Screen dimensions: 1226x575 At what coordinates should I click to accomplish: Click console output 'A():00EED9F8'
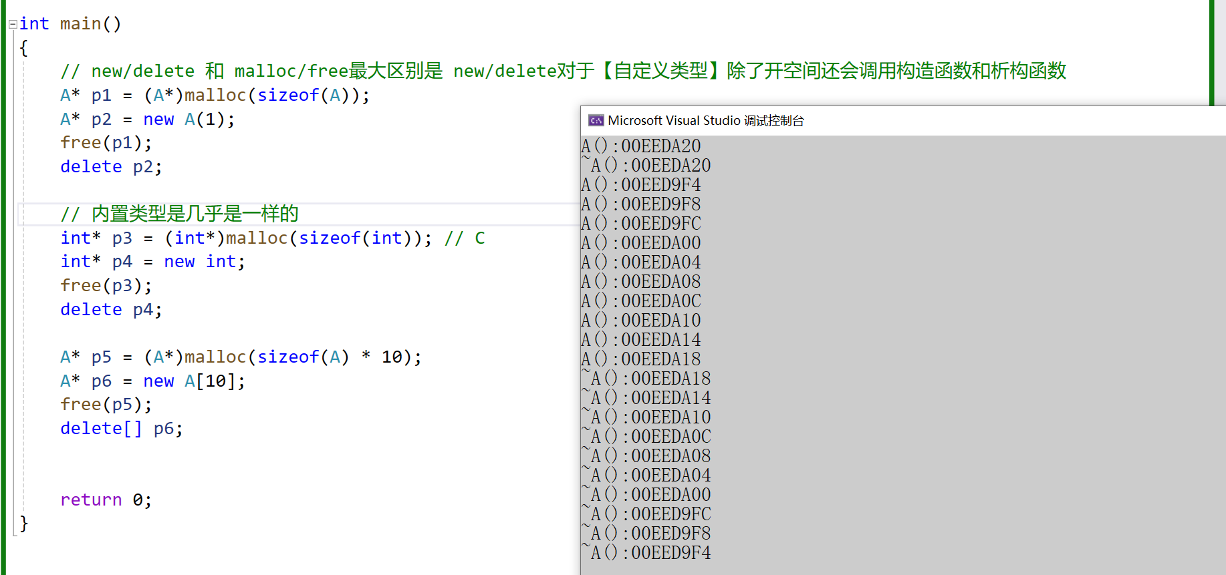click(641, 204)
